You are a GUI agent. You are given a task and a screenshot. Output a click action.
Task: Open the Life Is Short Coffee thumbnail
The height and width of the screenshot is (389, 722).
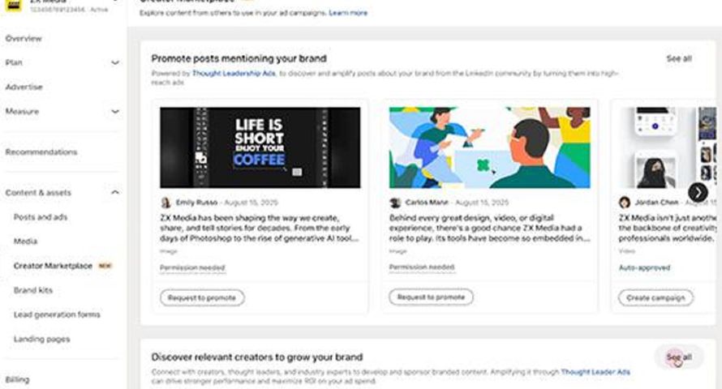pos(260,147)
